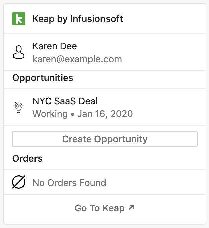The height and width of the screenshot is (228, 209).
Task: Click the lightbulb opportunity icon
Action: tap(19, 107)
